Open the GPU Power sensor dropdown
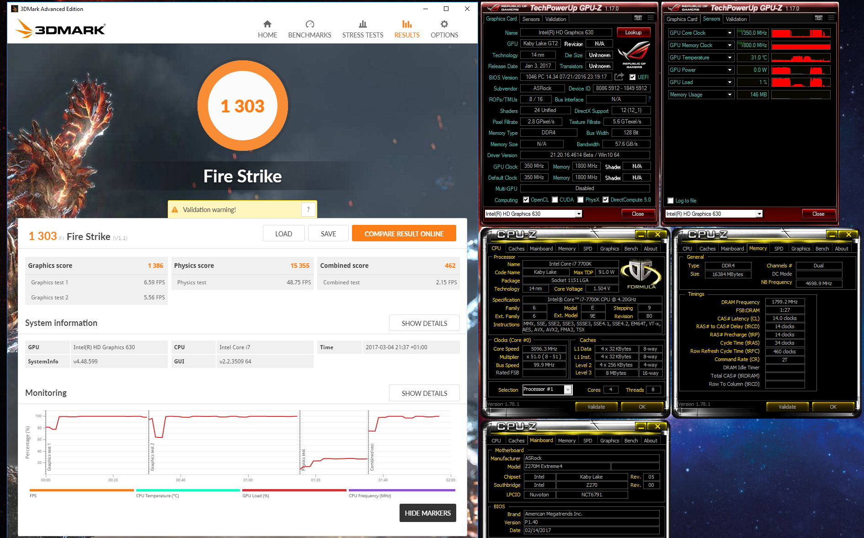Screen dimensions: 864x538 coord(730,70)
